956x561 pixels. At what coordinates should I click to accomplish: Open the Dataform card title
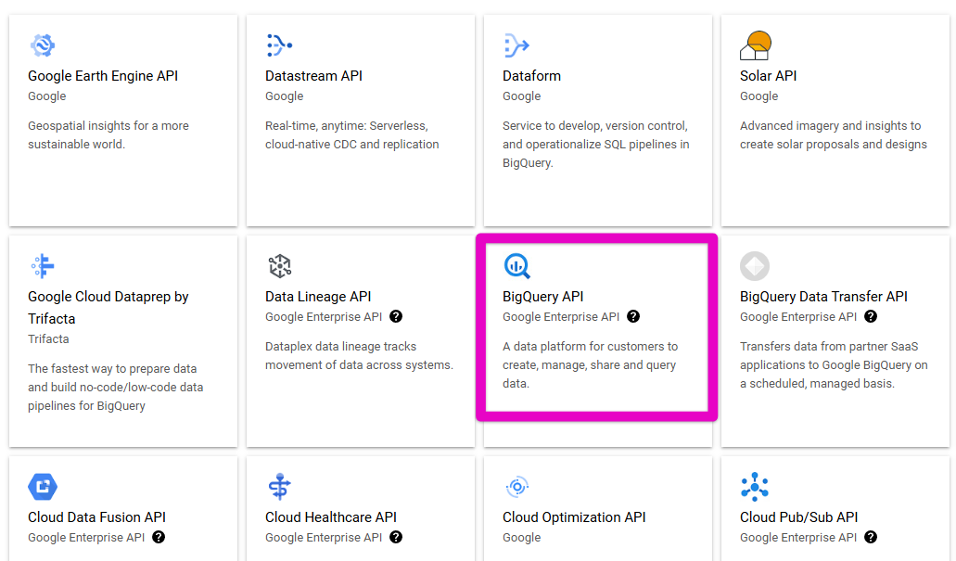point(531,76)
